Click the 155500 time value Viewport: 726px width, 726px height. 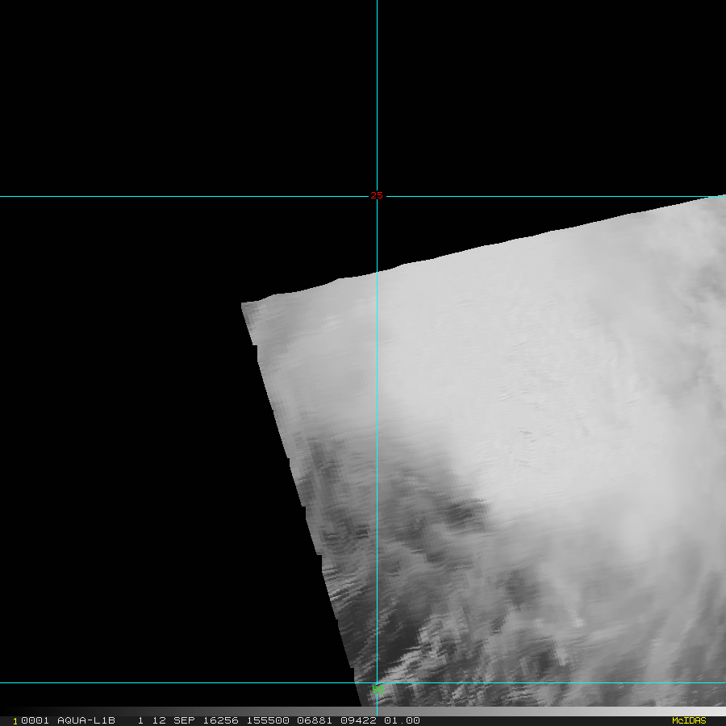[269, 720]
